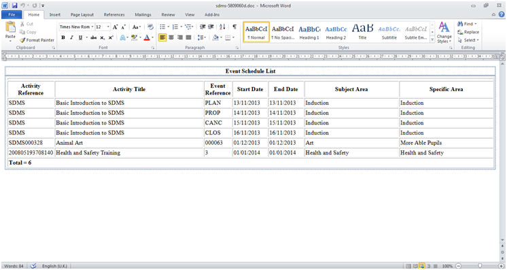Click the zoom slider handle
The image size is (507, 270).
click(x=480, y=266)
